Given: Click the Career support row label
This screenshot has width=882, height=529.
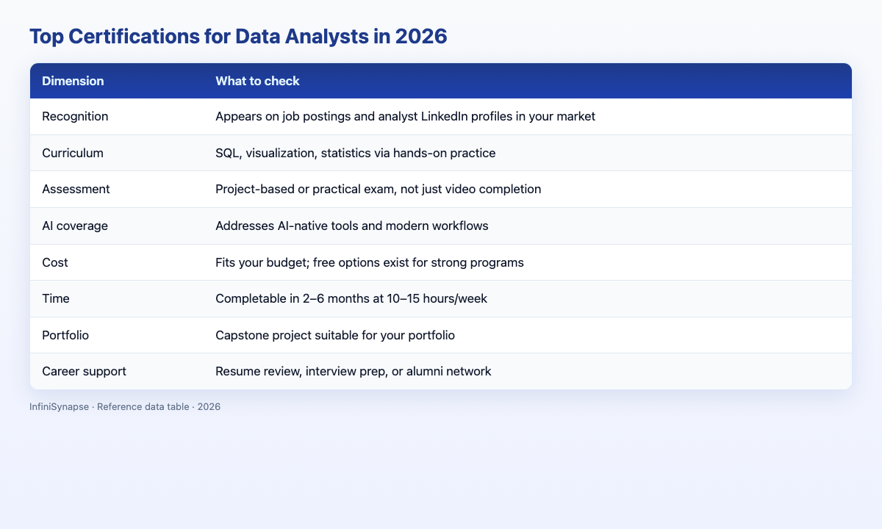Looking at the screenshot, I should [x=84, y=372].
